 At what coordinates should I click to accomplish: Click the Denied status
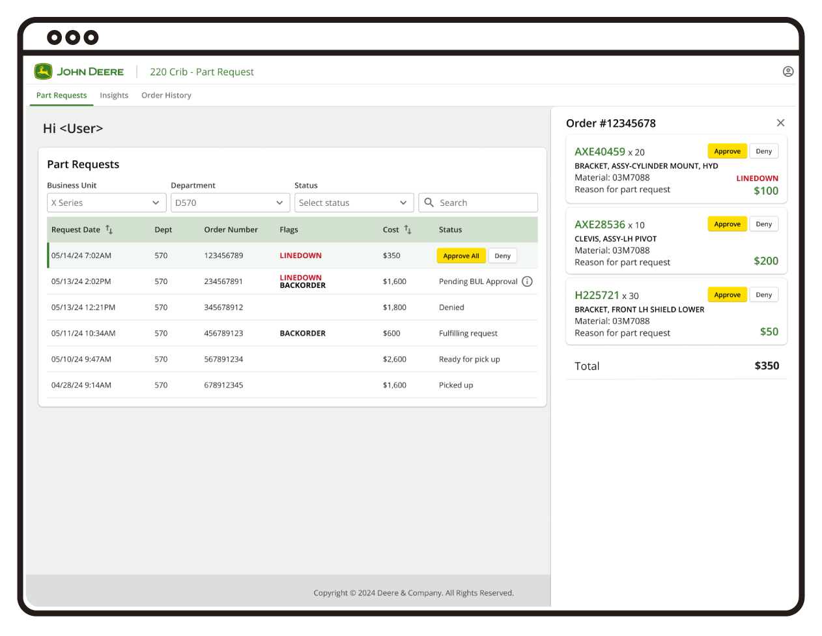coord(451,308)
